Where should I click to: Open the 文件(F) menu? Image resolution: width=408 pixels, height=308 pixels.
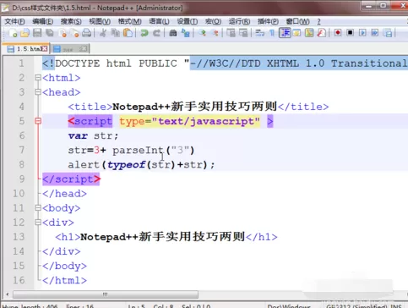(14, 21)
